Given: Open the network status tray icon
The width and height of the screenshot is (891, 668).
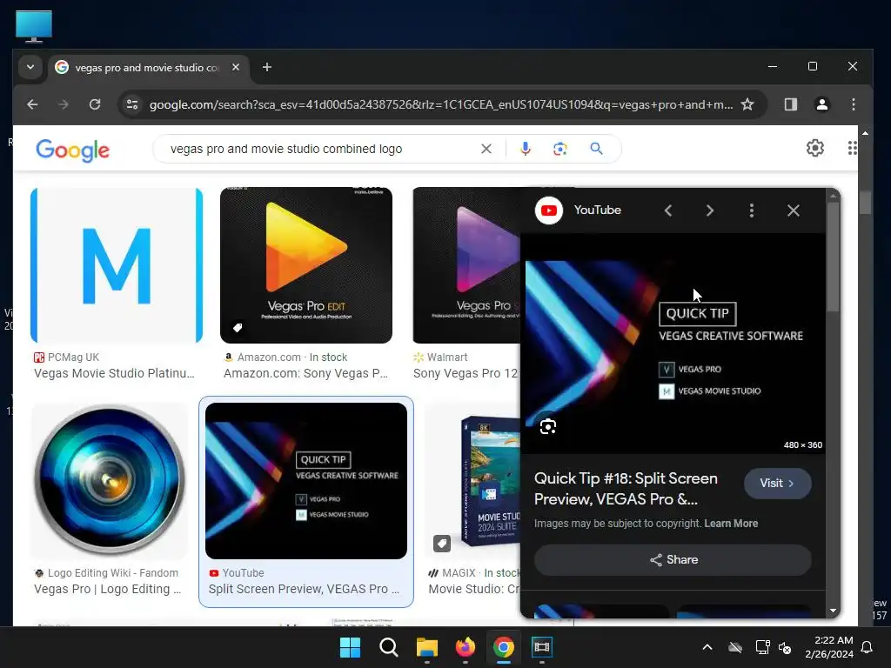Looking at the screenshot, I should pyautogui.click(x=762, y=647).
